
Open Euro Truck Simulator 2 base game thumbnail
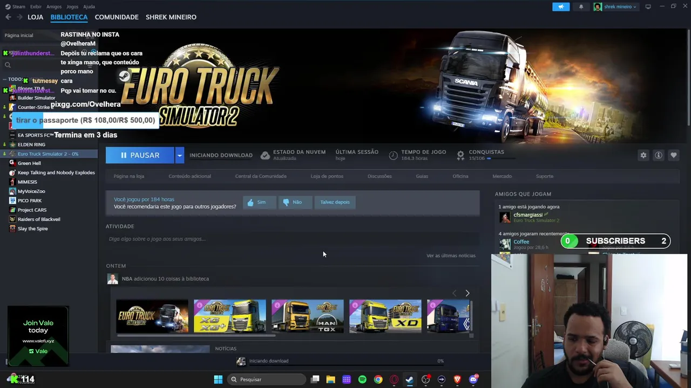152,316
